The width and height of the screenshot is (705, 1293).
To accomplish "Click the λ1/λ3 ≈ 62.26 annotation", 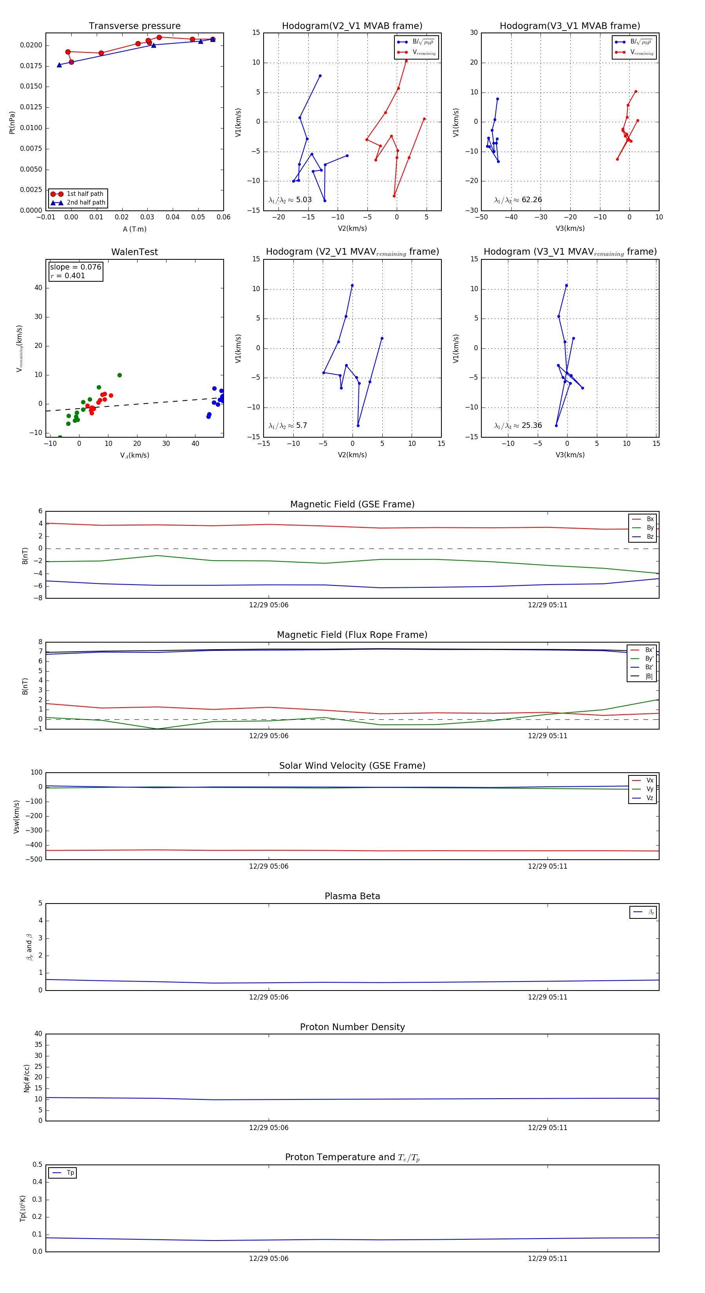I will click(518, 200).
